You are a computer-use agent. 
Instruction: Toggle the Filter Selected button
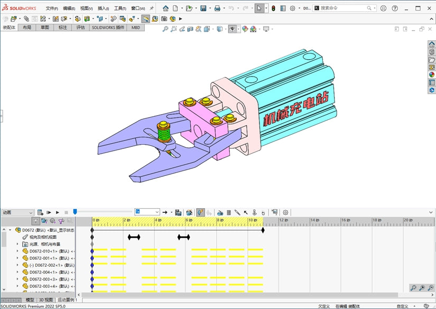[61, 221]
